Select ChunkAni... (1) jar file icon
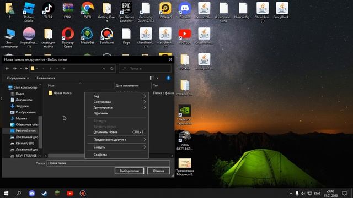The width and height of the screenshot is (353, 198). [263, 12]
